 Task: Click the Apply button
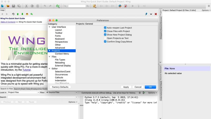[126, 87]
